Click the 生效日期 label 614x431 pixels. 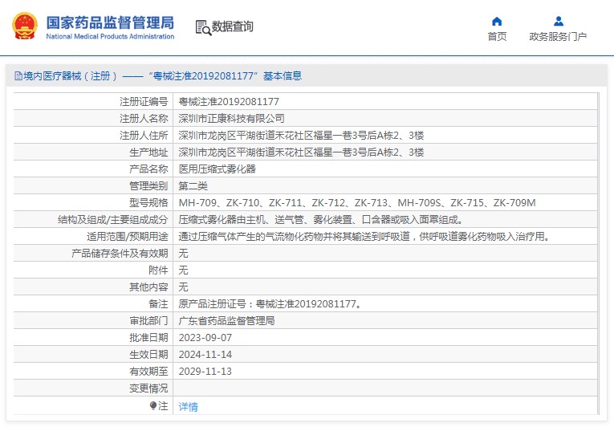pos(148,354)
